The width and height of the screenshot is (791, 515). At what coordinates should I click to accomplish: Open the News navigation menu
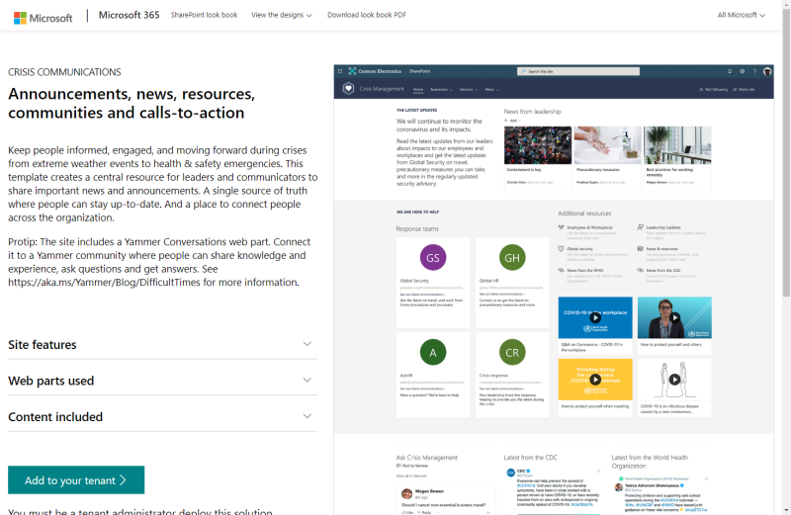[491, 89]
